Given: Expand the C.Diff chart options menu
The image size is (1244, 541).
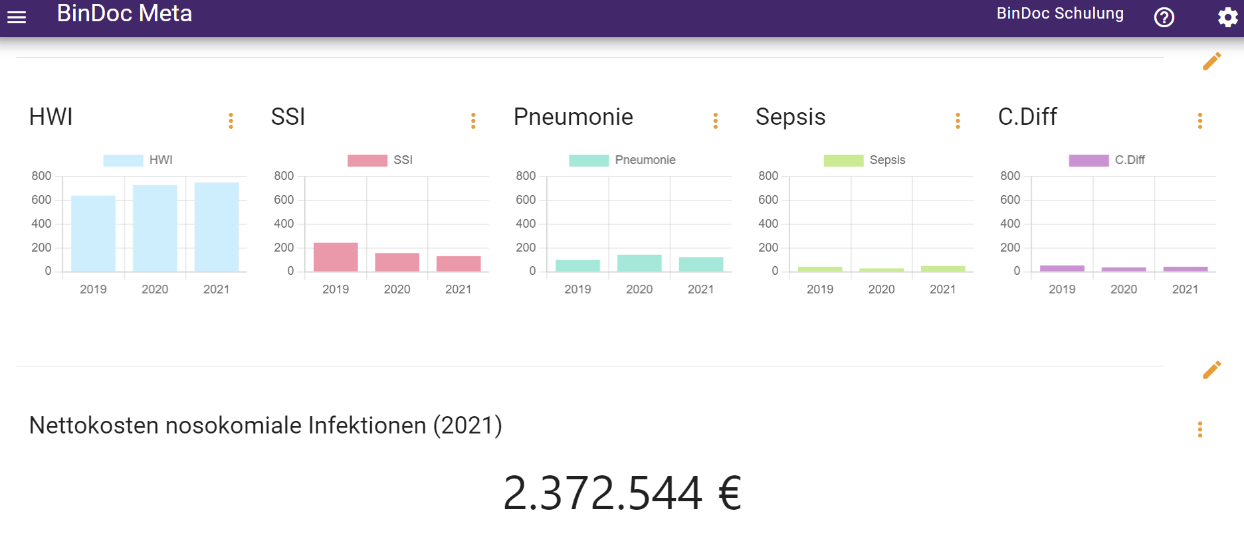Looking at the screenshot, I should (x=1199, y=121).
